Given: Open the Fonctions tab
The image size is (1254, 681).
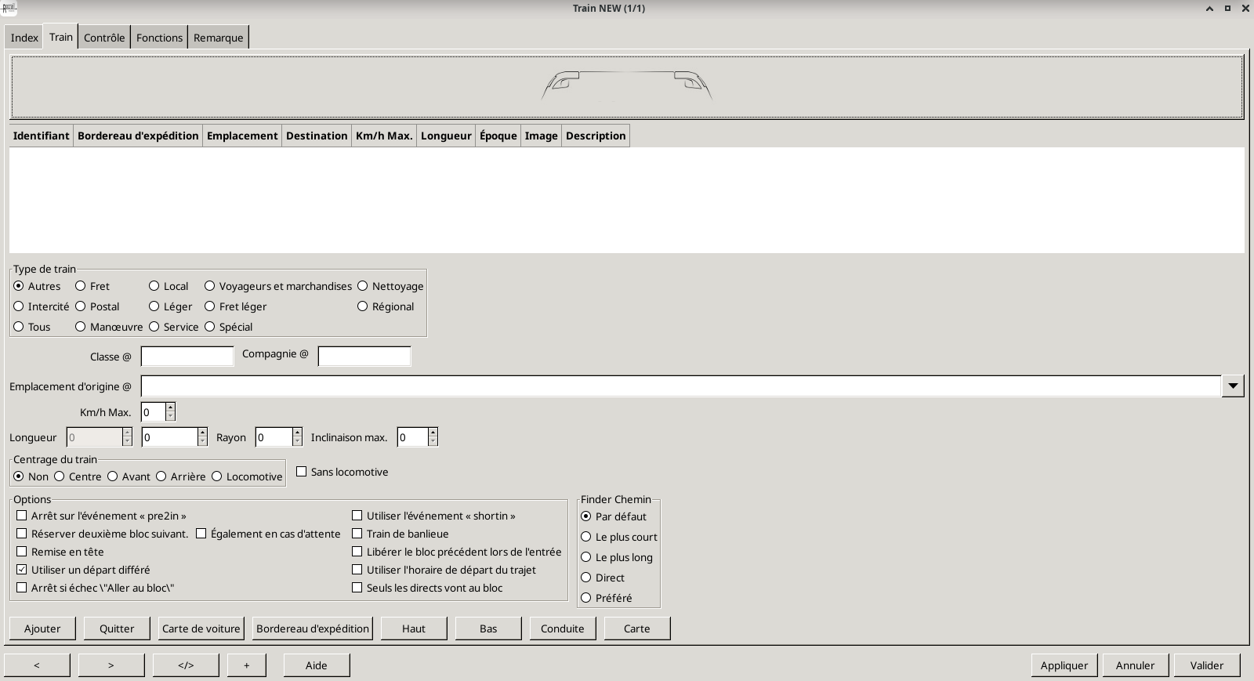Looking at the screenshot, I should pyautogui.click(x=159, y=38).
